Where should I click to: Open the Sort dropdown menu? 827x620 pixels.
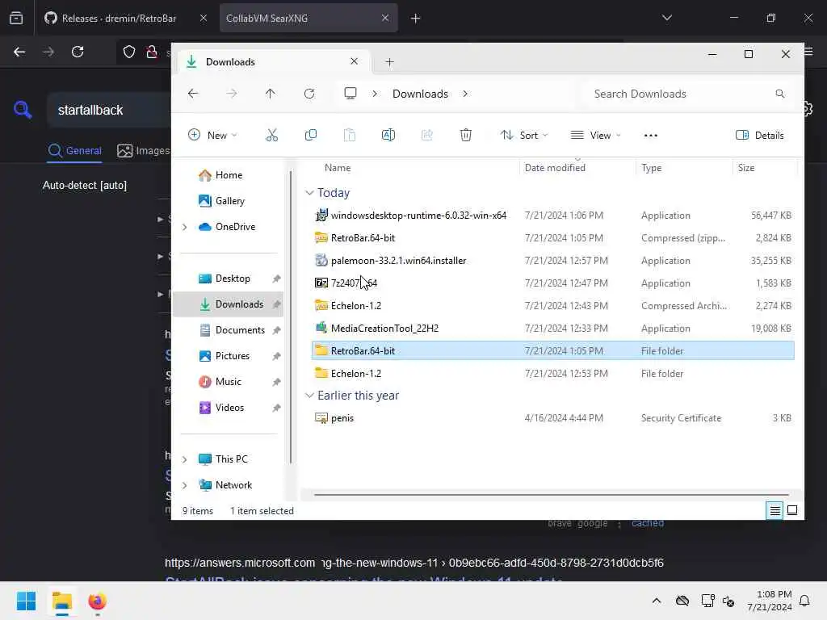523,136
